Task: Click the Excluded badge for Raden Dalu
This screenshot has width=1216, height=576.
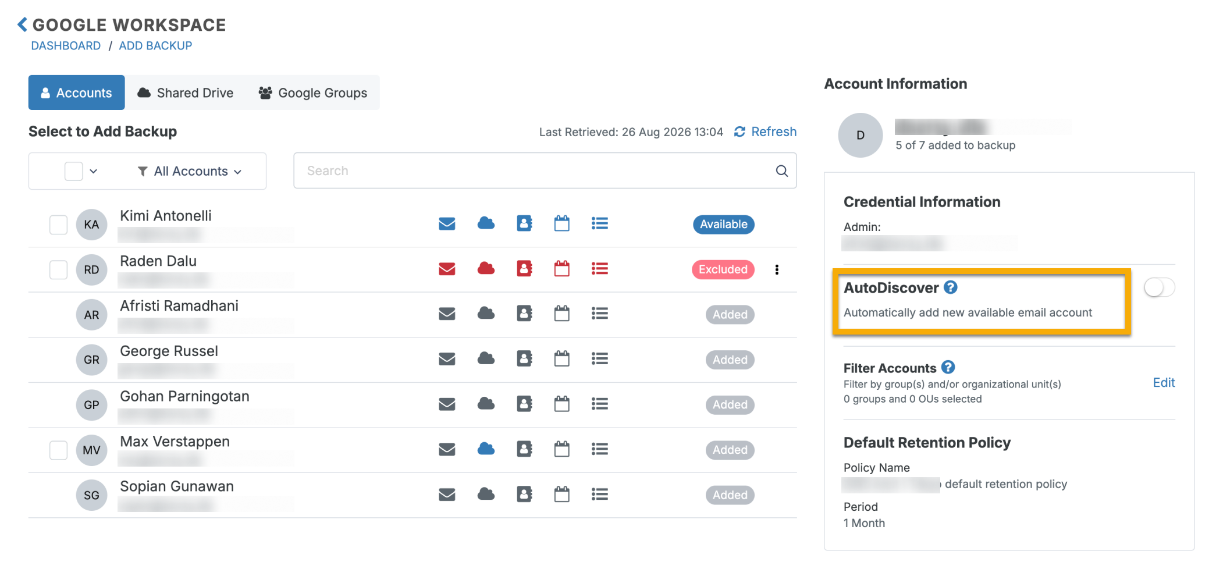Action: pos(723,269)
